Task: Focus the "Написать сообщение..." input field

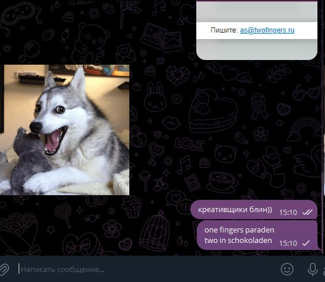Action: [x=145, y=270]
